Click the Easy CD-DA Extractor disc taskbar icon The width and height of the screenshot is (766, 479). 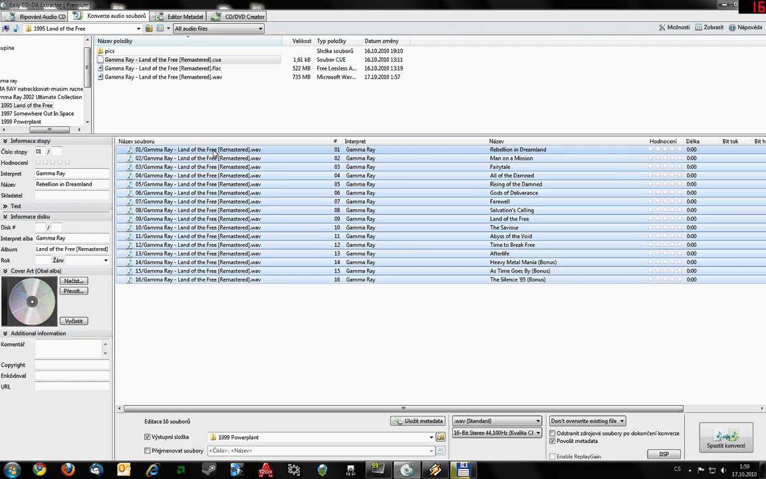point(406,470)
